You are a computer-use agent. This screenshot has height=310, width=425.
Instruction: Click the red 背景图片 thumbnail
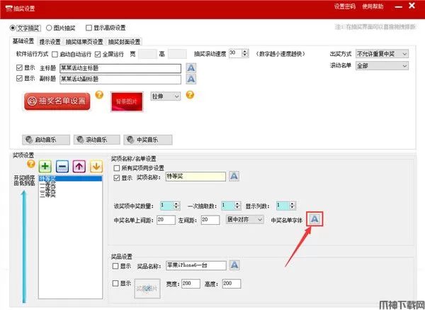[x=127, y=101]
